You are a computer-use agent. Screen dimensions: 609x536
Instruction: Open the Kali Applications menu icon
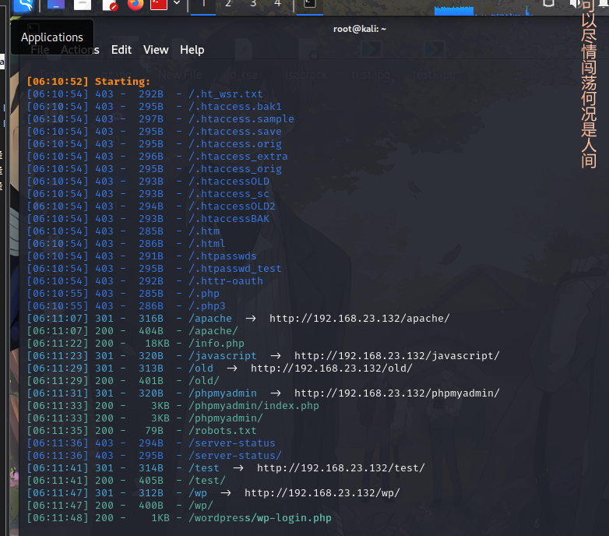click(x=24, y=5)
